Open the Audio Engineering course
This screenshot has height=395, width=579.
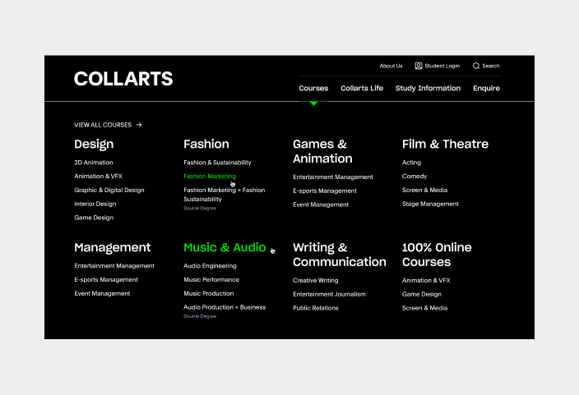pyautogui.click(x=210, y=266)
